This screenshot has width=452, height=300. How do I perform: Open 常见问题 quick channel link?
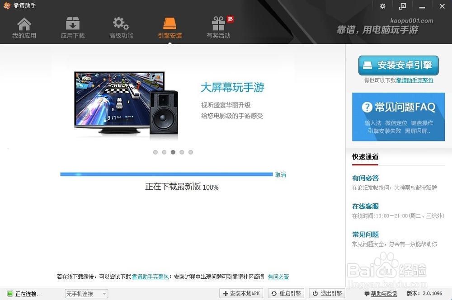click(x=365, y=234)
